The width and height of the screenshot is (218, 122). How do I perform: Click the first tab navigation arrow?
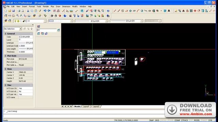coord(62,106)
